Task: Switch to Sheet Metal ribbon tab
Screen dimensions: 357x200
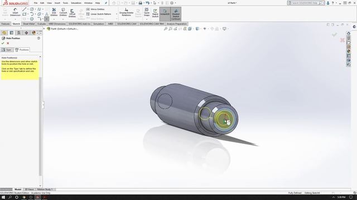Action: pos(28,24)
